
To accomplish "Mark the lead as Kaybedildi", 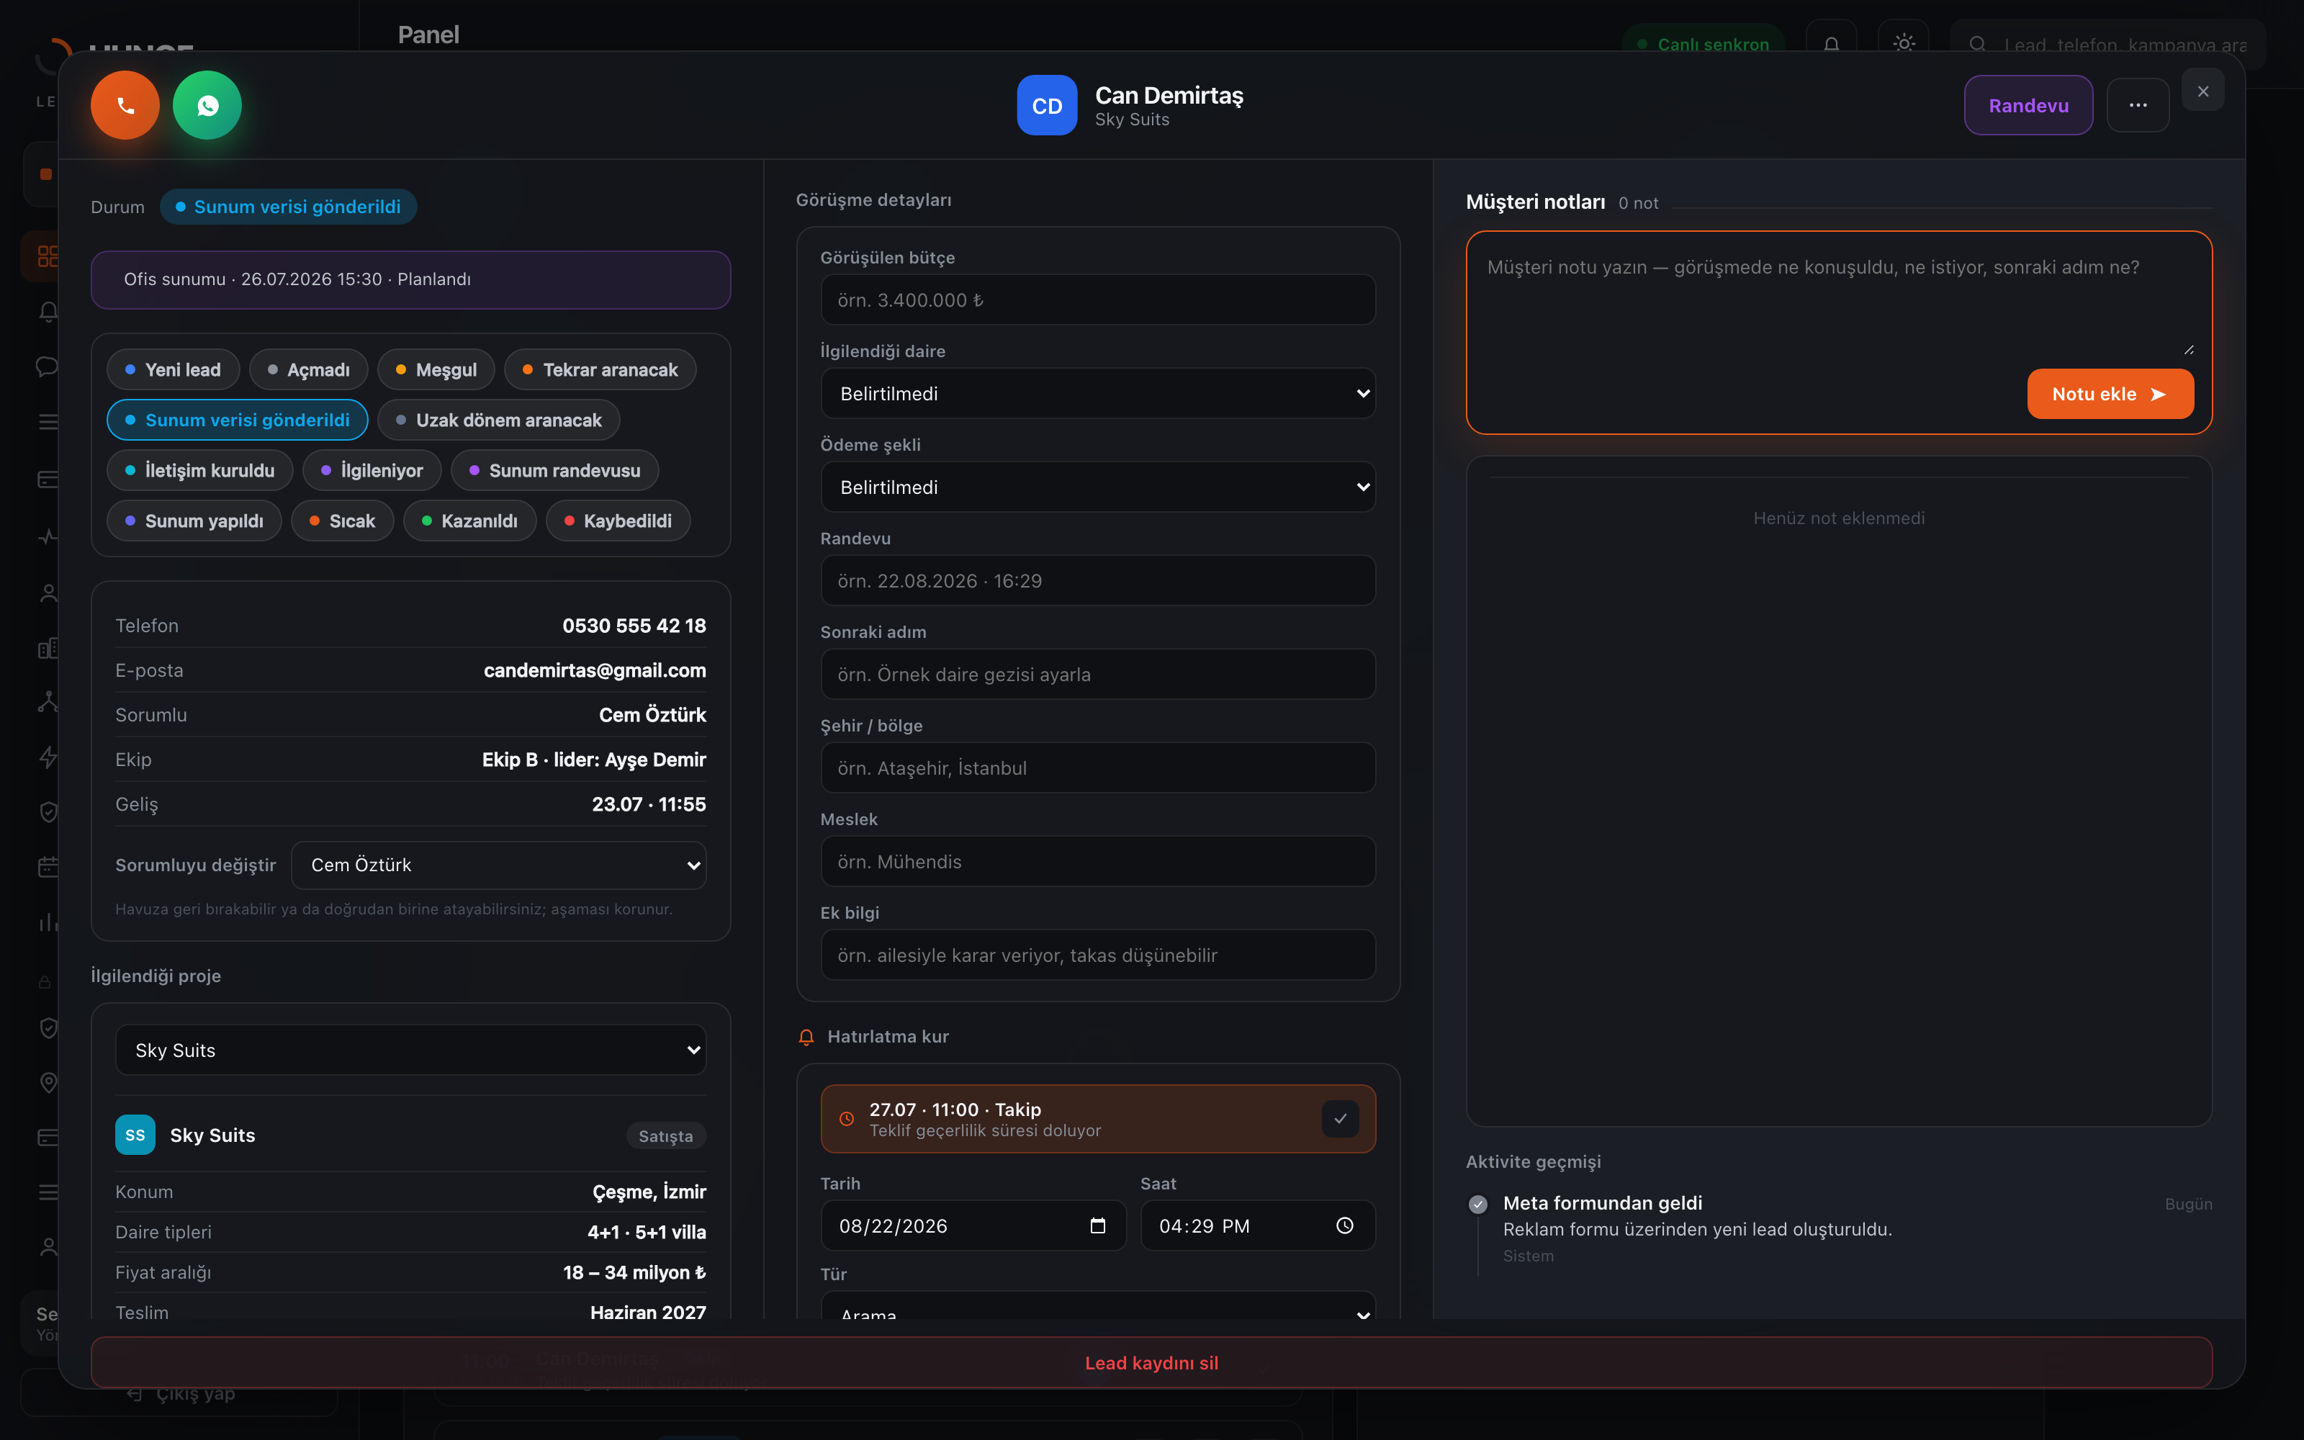I will point(618,521).
